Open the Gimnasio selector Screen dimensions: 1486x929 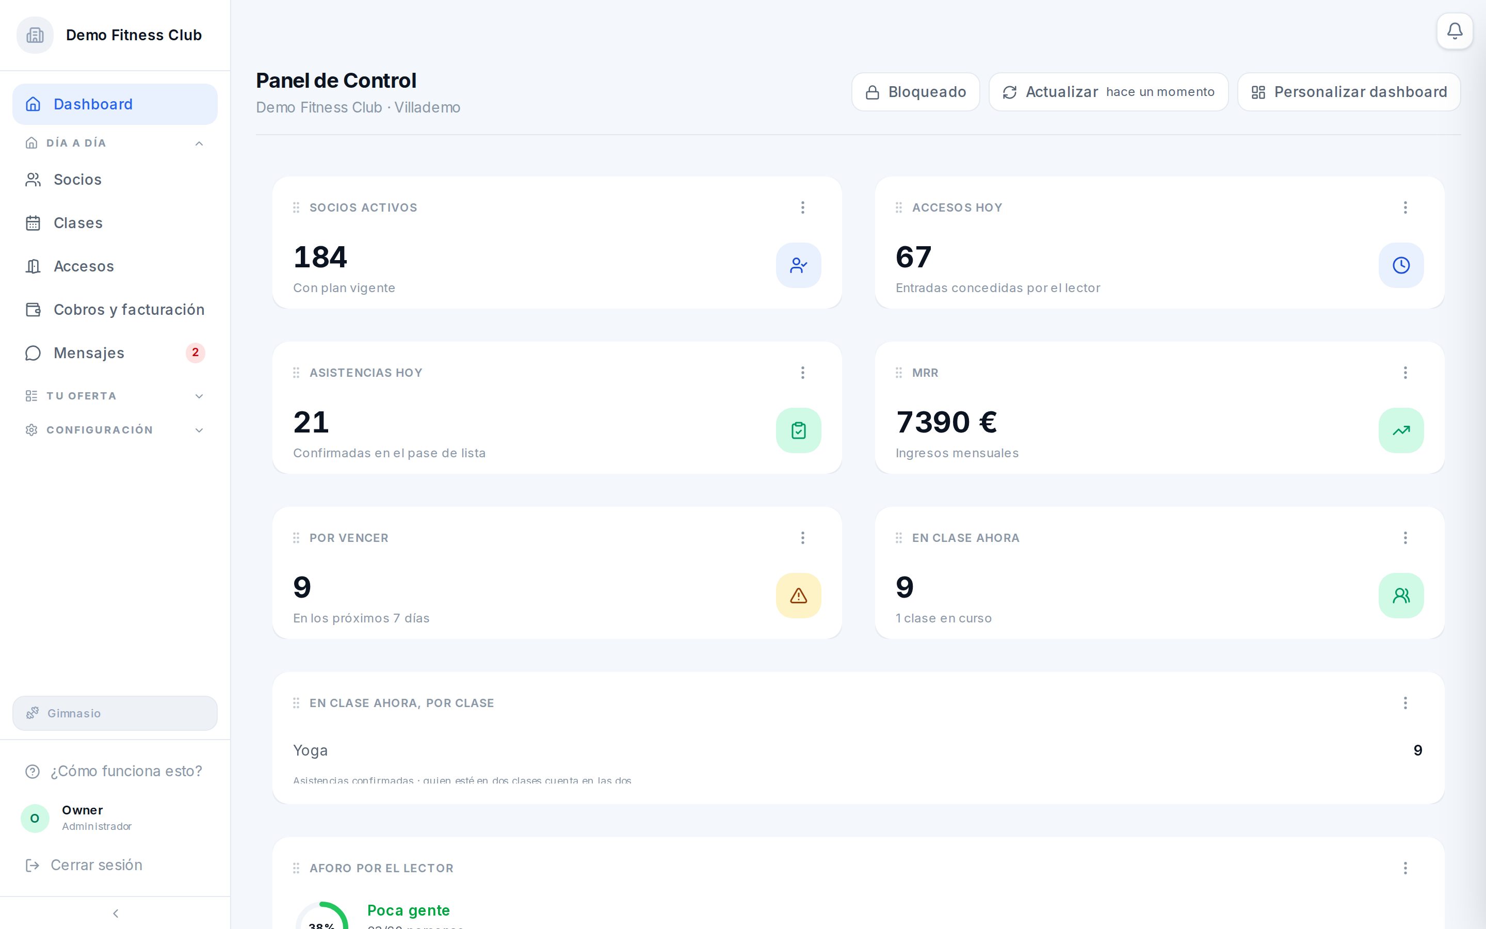115,713
